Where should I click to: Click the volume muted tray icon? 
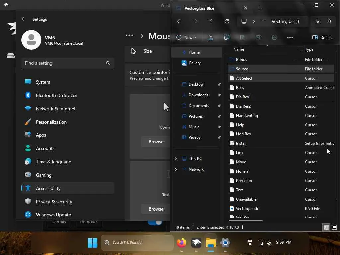(269, 243)
